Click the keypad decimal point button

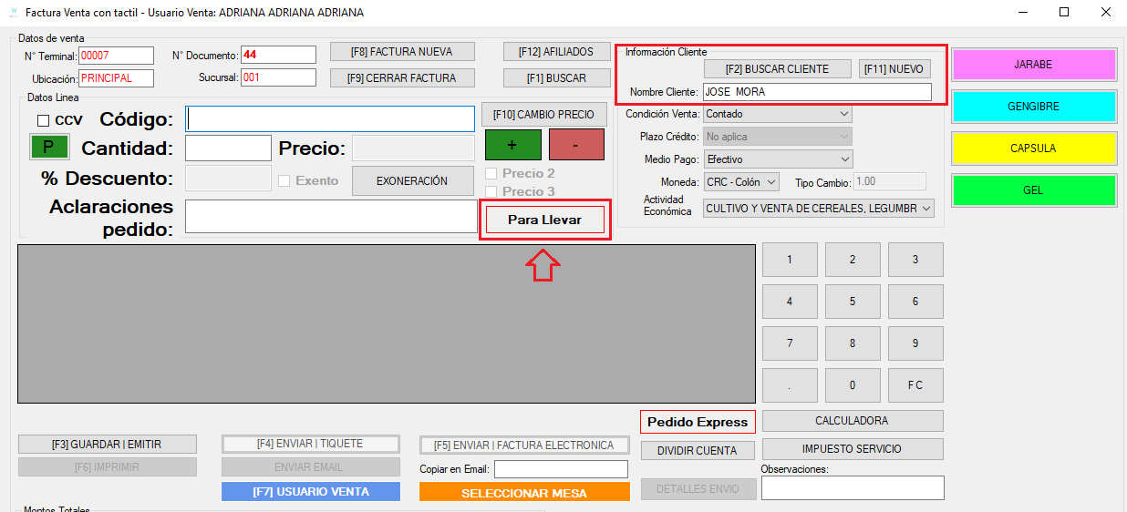(x=790, y=385)
